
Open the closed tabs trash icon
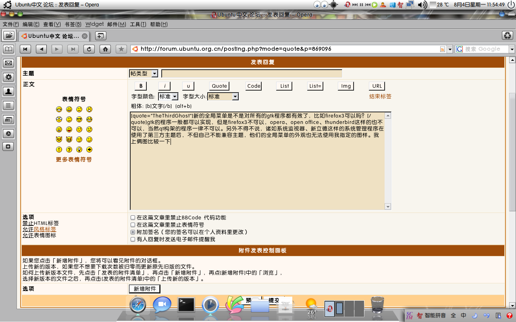coord(507,35)
